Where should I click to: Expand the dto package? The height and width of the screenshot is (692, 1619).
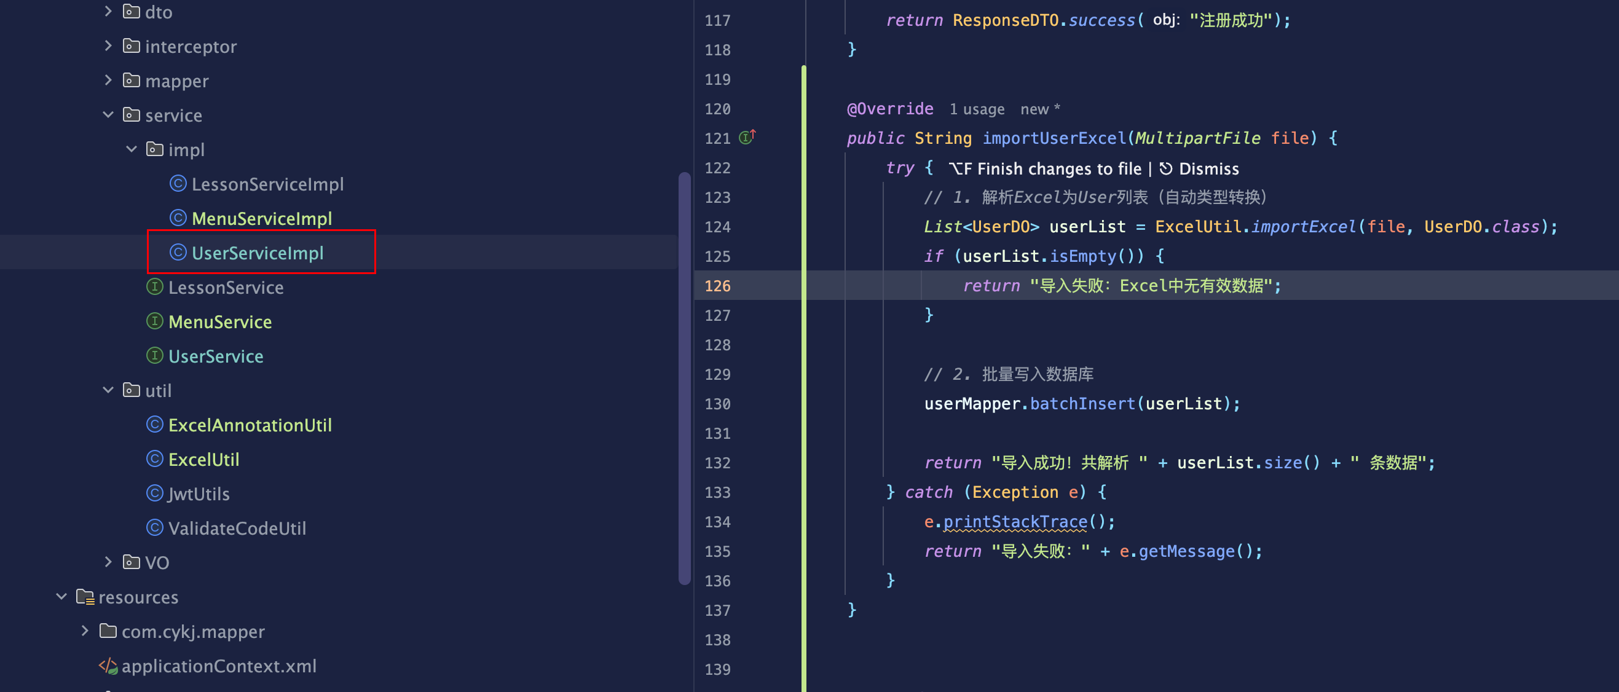(x=108, y=11)
